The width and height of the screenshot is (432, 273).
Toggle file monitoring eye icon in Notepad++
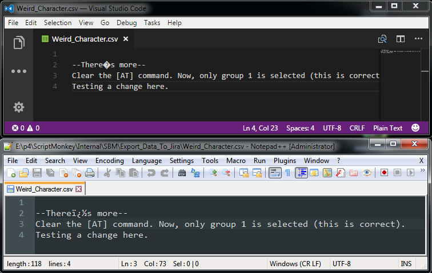[367, 173]
